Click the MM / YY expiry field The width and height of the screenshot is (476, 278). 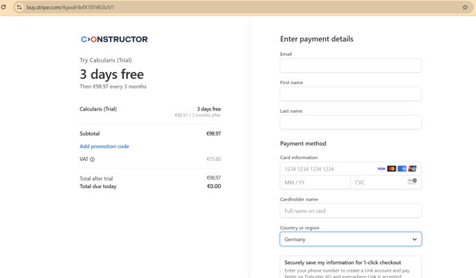click(x=315, y=183)
